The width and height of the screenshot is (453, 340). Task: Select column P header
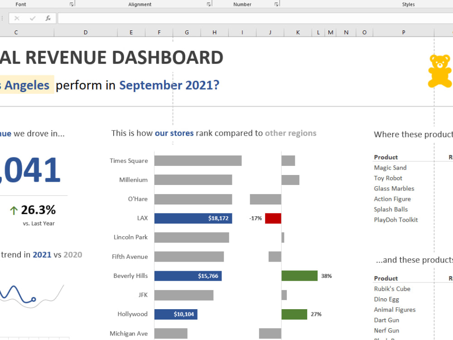click(x=403, y=32)
